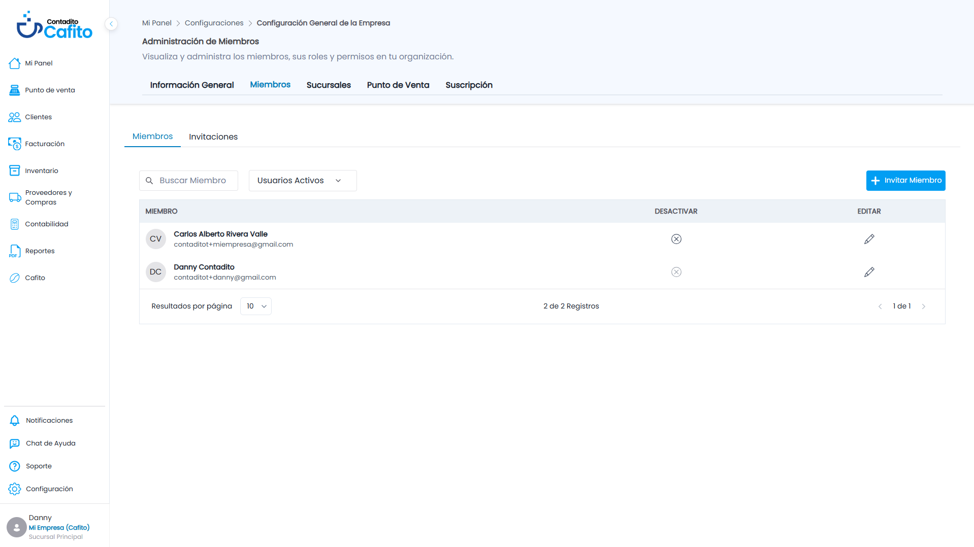Screen dimensions: 974x547
Task: Select the top Miembros main tab
Action: pyautogui.click(x=270, y=85)
